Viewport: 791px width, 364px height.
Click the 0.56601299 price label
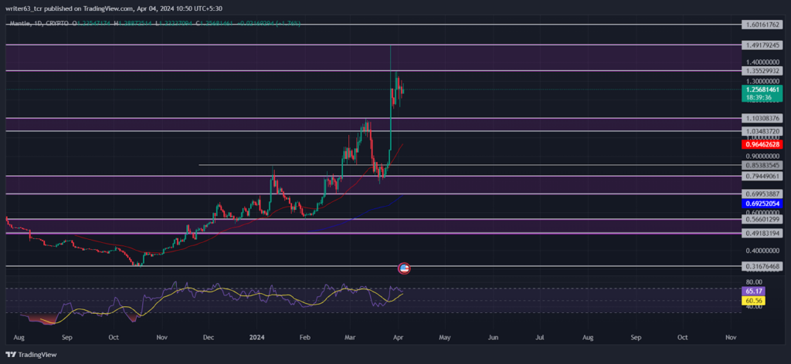pyautogui.click(x=761, y=219)
